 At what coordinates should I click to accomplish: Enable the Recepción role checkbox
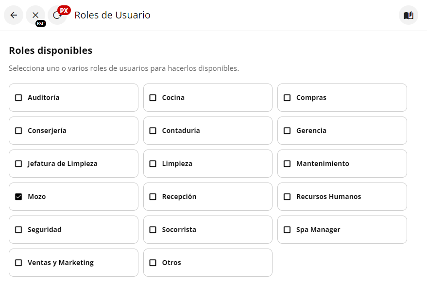(x=153, y=197)
